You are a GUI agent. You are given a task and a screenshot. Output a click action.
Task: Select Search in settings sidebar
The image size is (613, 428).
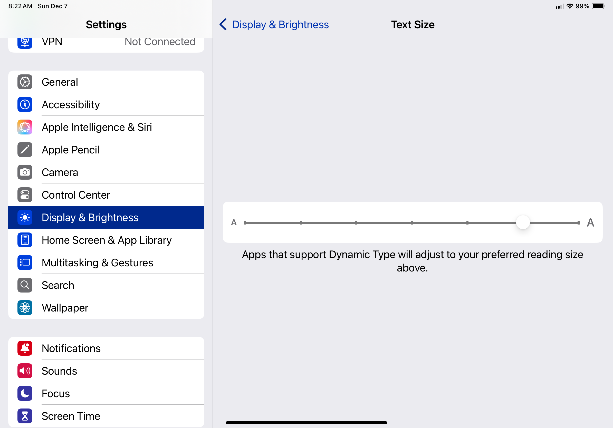point(58,285)
